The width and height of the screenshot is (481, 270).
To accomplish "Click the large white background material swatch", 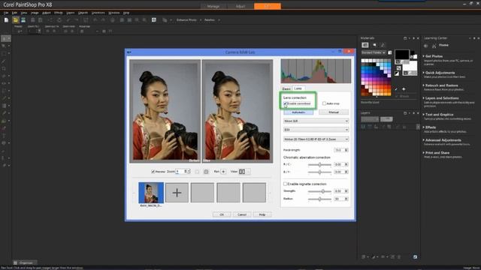I will 410,66.
